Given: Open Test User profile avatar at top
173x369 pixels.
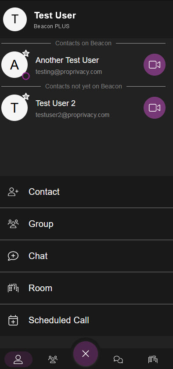Looking at the screenshot, I should [15, 19].
